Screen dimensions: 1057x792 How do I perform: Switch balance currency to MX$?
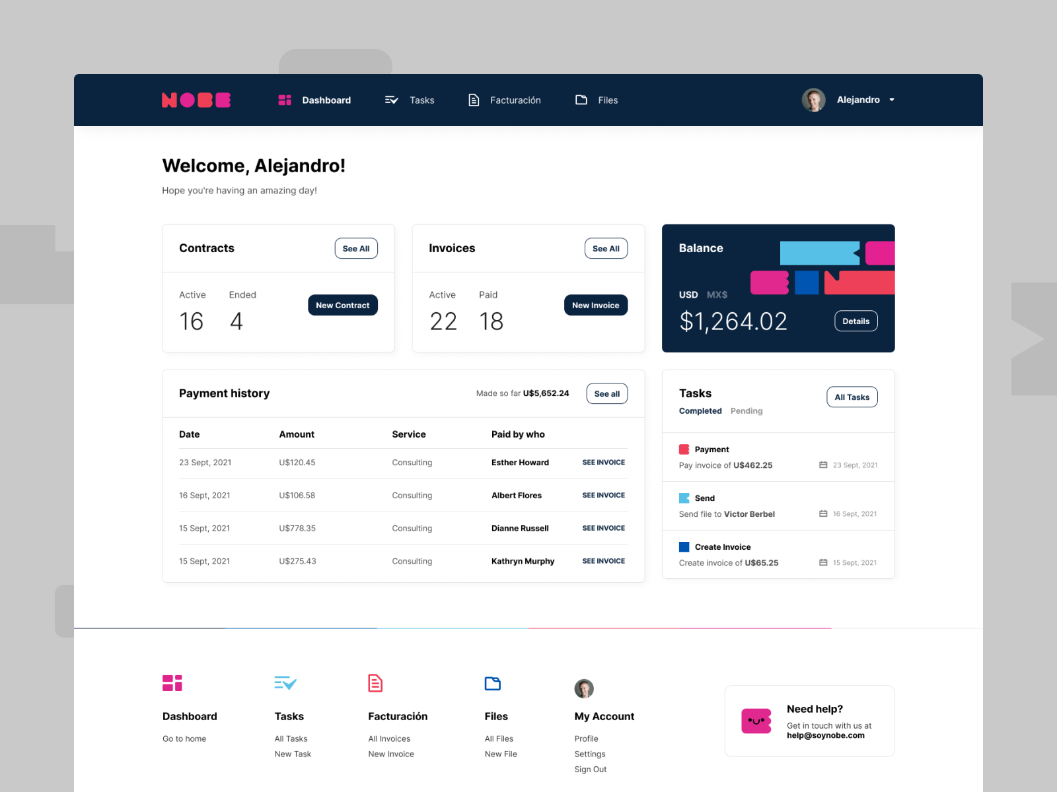tap(717, 294)
